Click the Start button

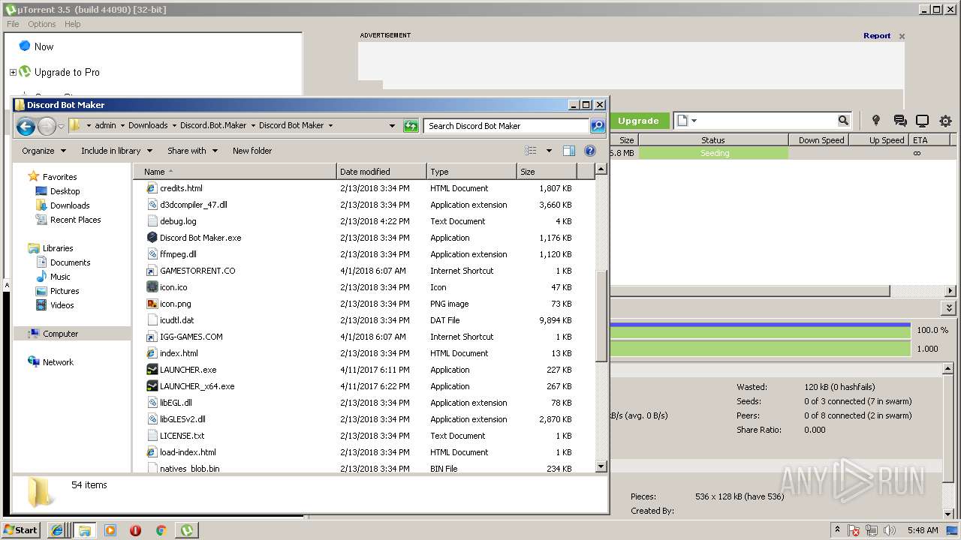pos(20,530)
